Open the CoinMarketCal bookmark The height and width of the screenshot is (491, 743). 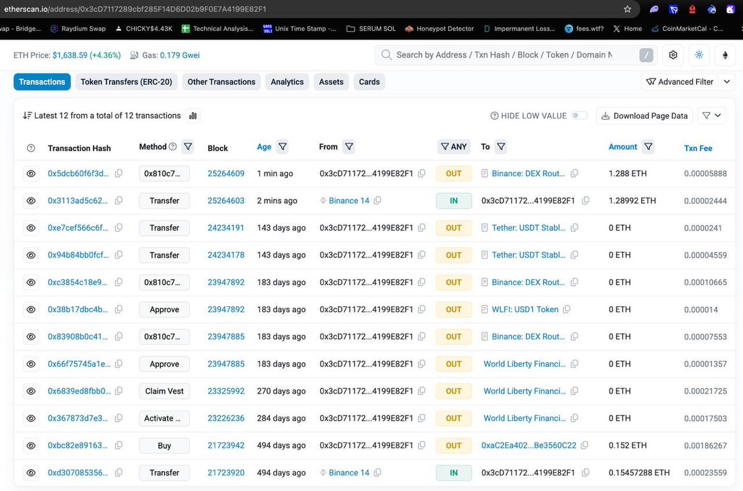(687, 28)
